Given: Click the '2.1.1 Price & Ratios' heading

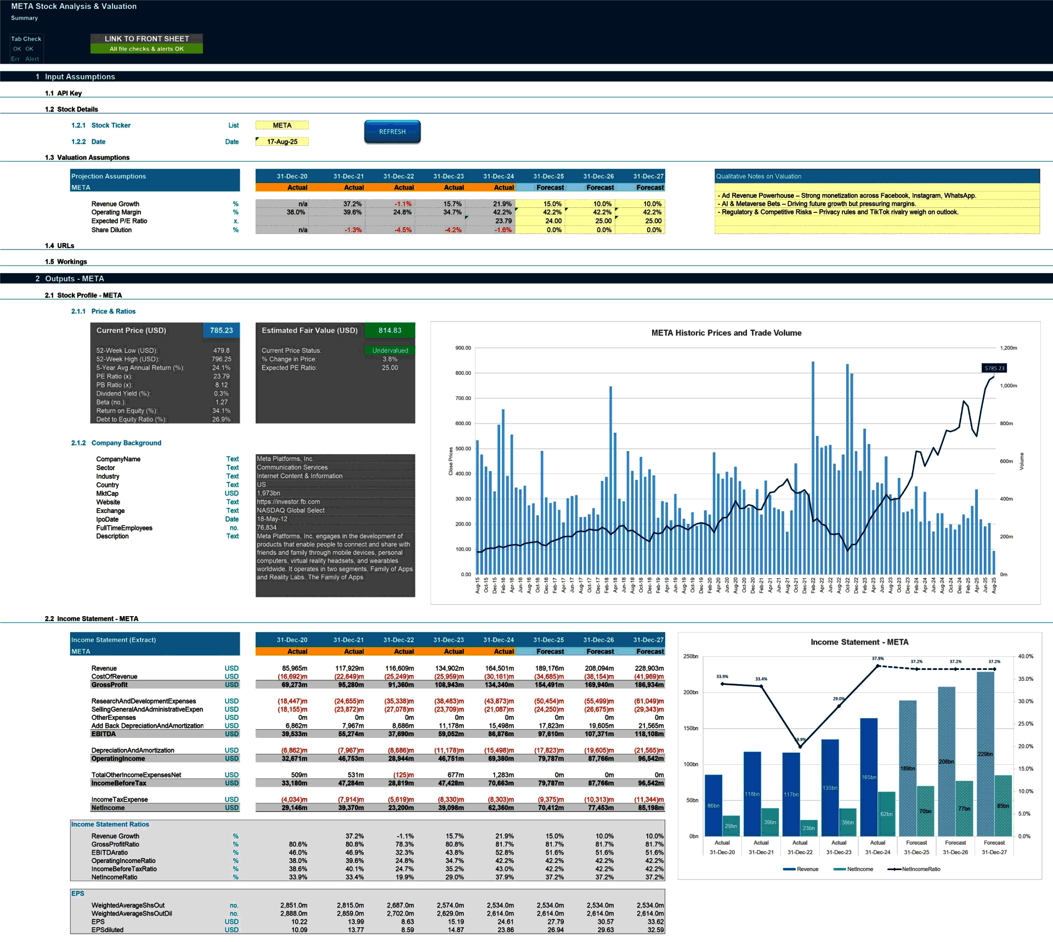Looking at the screenshot, I should point(103,311).
